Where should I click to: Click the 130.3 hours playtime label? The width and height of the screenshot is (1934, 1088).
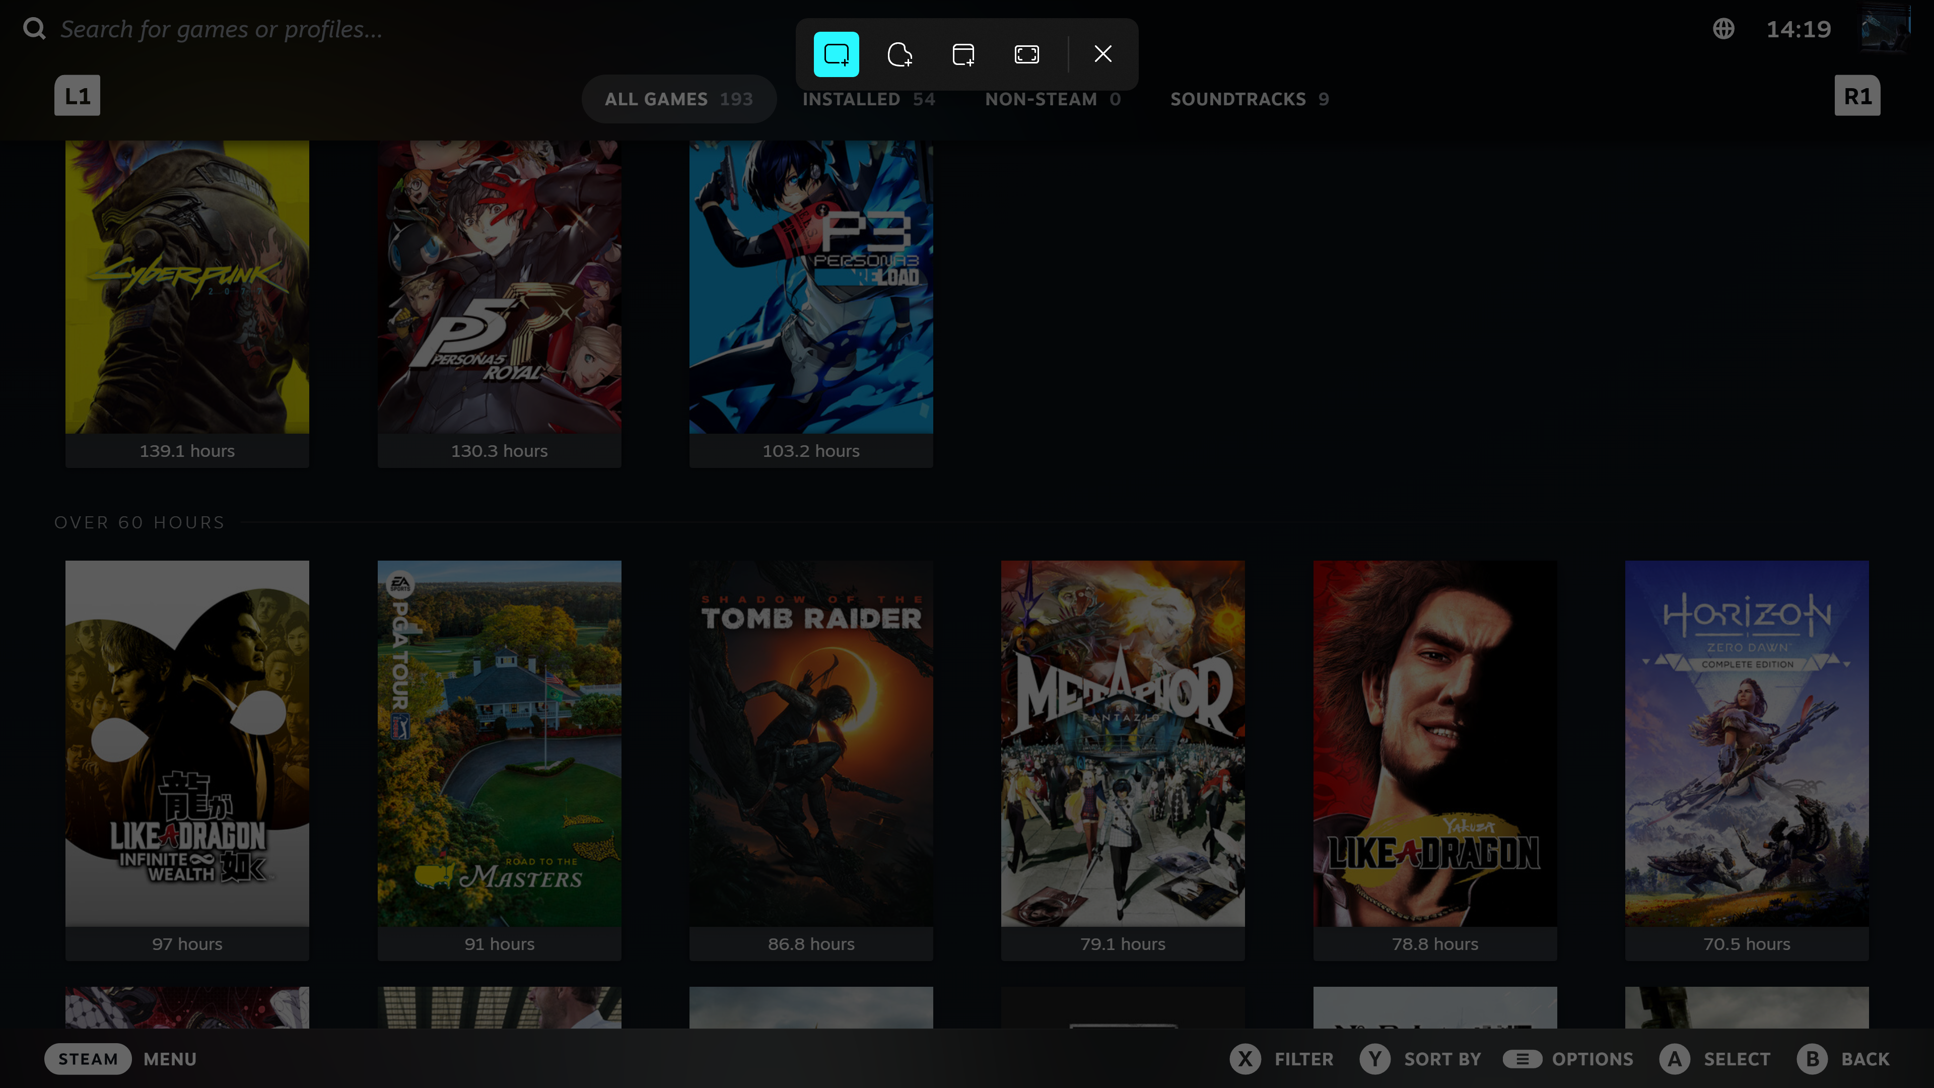(x=499, y=450)
